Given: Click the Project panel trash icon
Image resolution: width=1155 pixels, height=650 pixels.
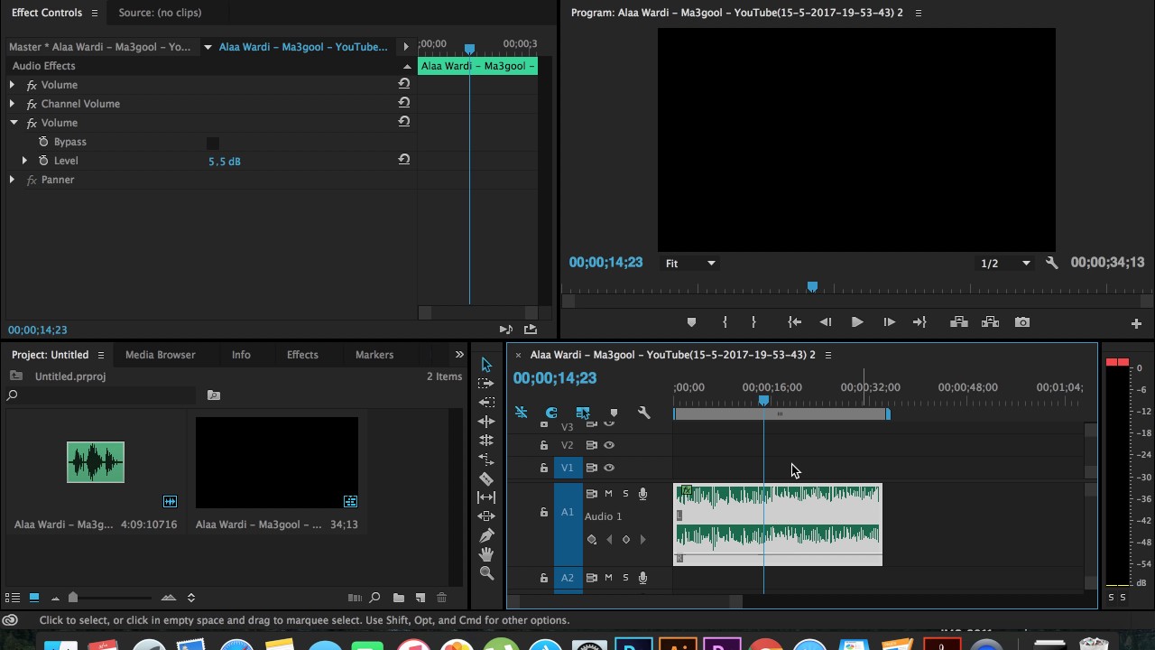Looking at the screenshot, I should (441, 598).
